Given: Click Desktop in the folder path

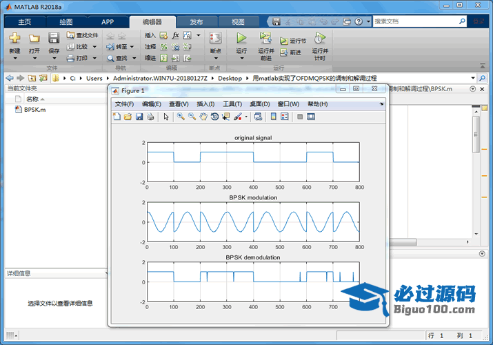Looking at the screenshot, I should (x=230, y=78).
